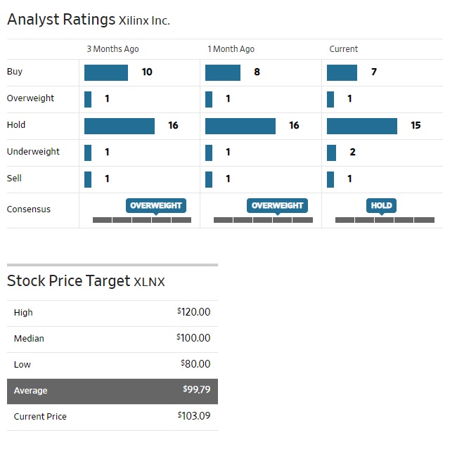Click the highlighted Average price target row
This screenshot has width=457, height=466.
[112, 391]
